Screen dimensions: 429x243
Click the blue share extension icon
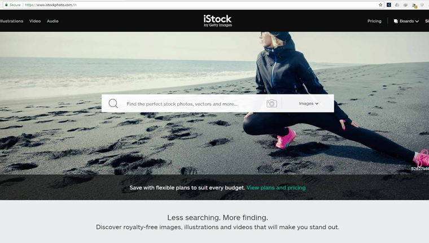point(389,5)
